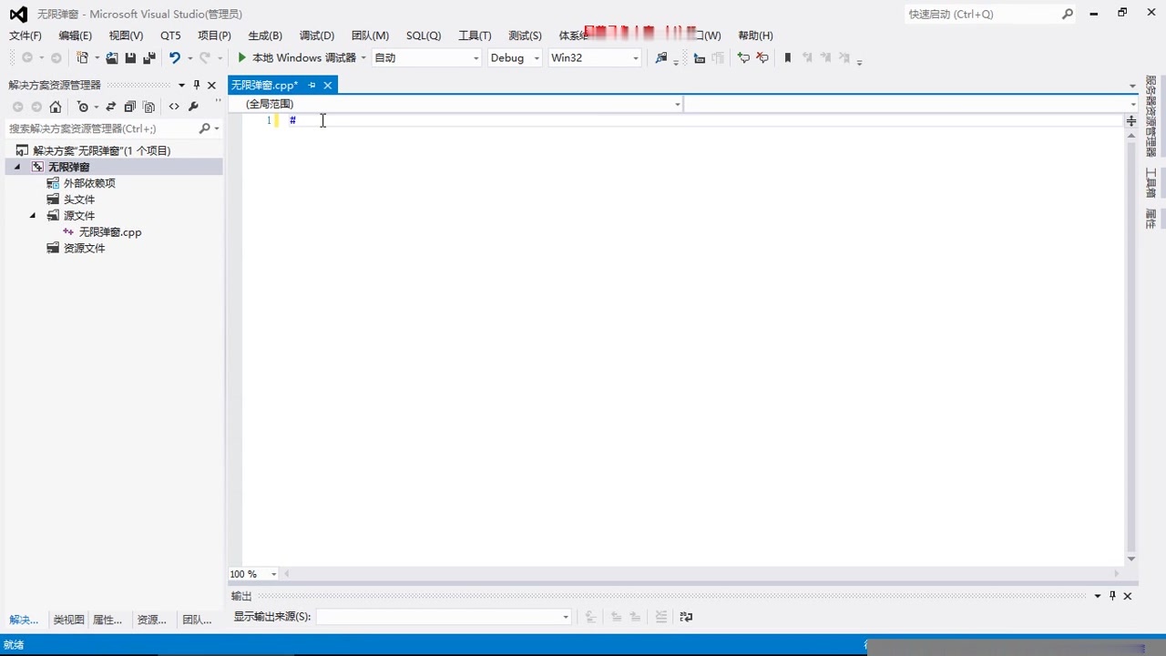1166x656 pixels.
Task: Open the SQL(Q) menu
Action: coord(424,35)
